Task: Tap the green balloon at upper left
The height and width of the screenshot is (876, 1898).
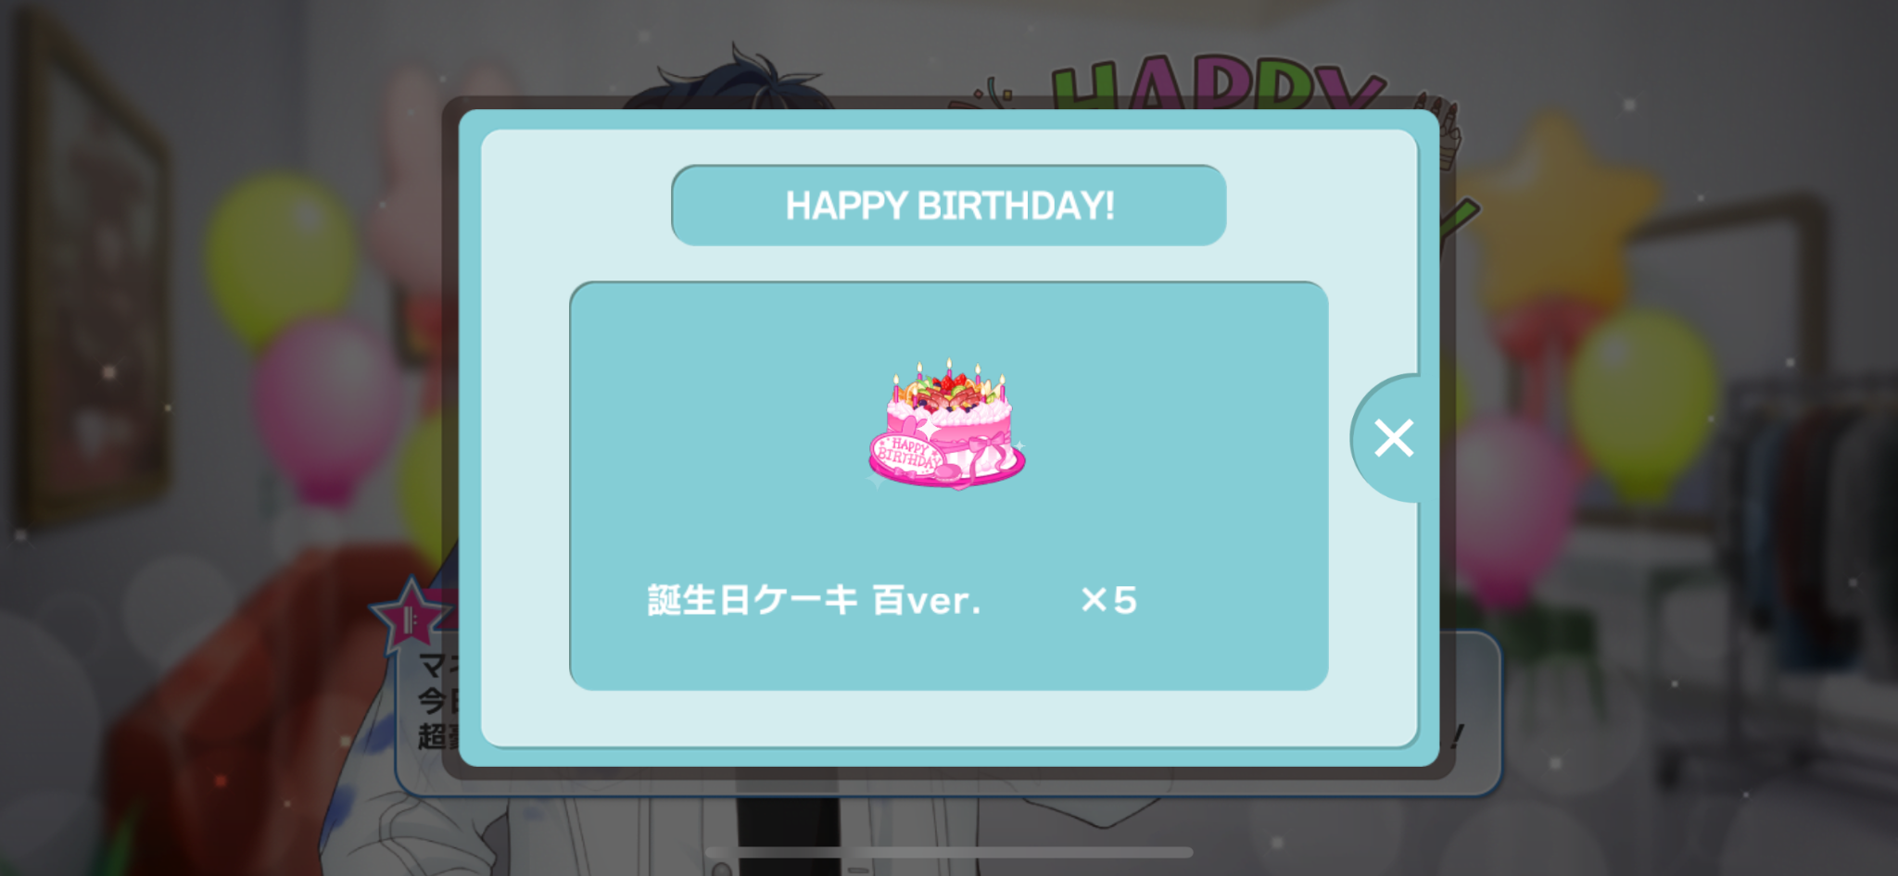Action: (280, 261)
